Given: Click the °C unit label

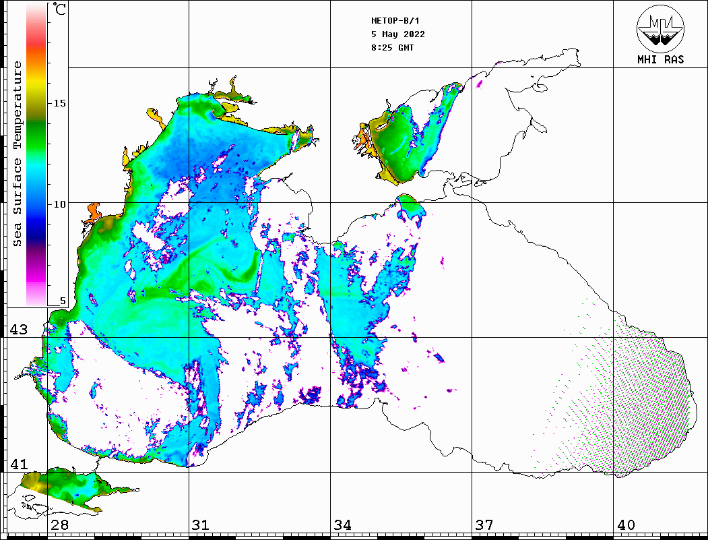Looking at the screenshot, I should (x=59, y=9).
